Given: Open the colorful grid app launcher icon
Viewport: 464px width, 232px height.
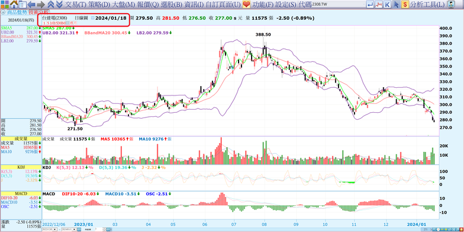Looking at the screenshot, I should click(x=5, y=4).
